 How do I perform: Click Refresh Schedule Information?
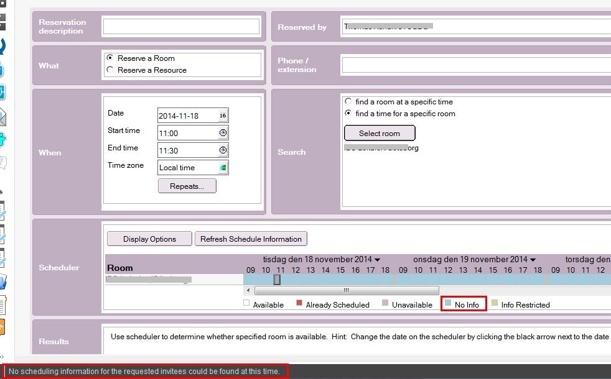coord(251,239)
